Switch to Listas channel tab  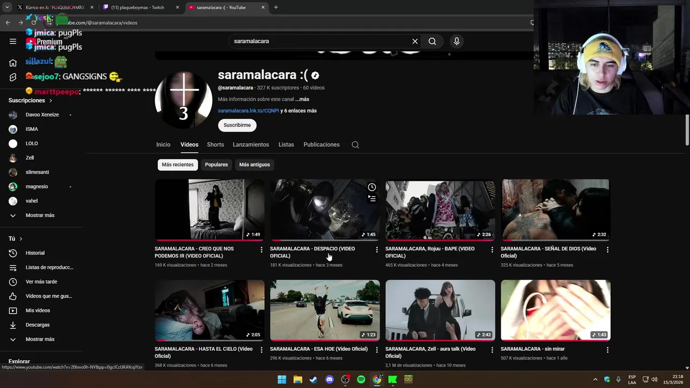click(x=286, y=144)
